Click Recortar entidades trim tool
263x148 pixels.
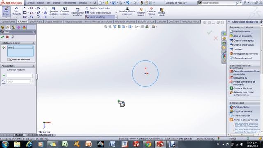tap(54, 11)
